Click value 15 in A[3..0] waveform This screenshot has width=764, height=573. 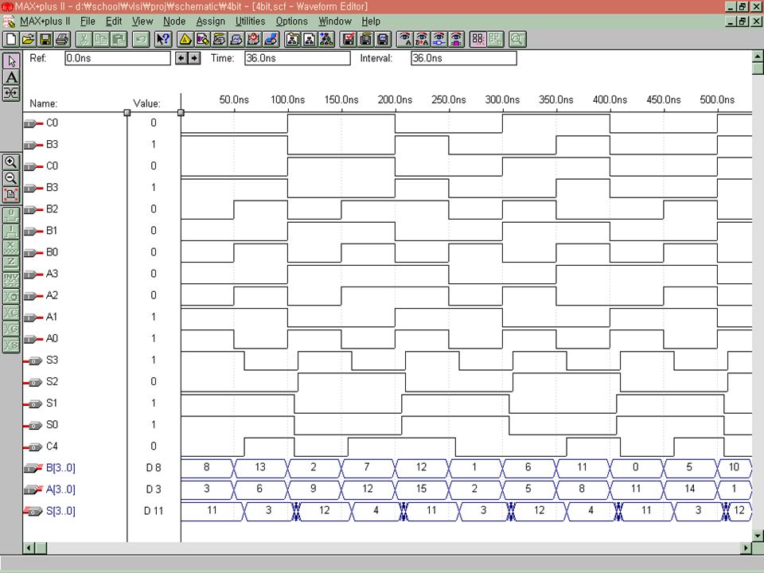click(x=422, y=489)
